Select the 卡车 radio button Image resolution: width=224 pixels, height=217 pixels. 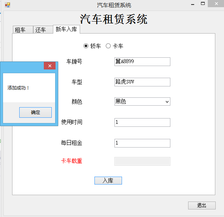tap(114, 46)
